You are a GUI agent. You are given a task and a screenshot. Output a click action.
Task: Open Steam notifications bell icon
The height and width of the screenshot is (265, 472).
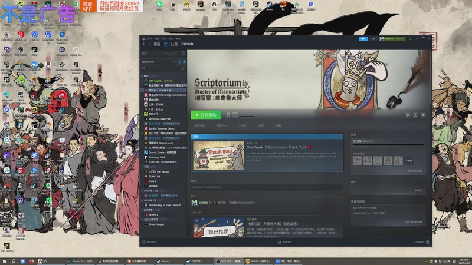pyautogui.click(x=373, y=39)
